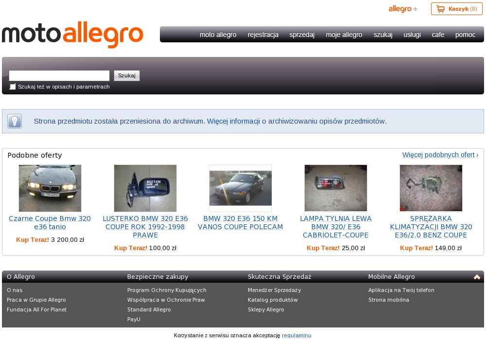
Task: Choose szukaj in the navigation bar
Action: pos(383,35)
